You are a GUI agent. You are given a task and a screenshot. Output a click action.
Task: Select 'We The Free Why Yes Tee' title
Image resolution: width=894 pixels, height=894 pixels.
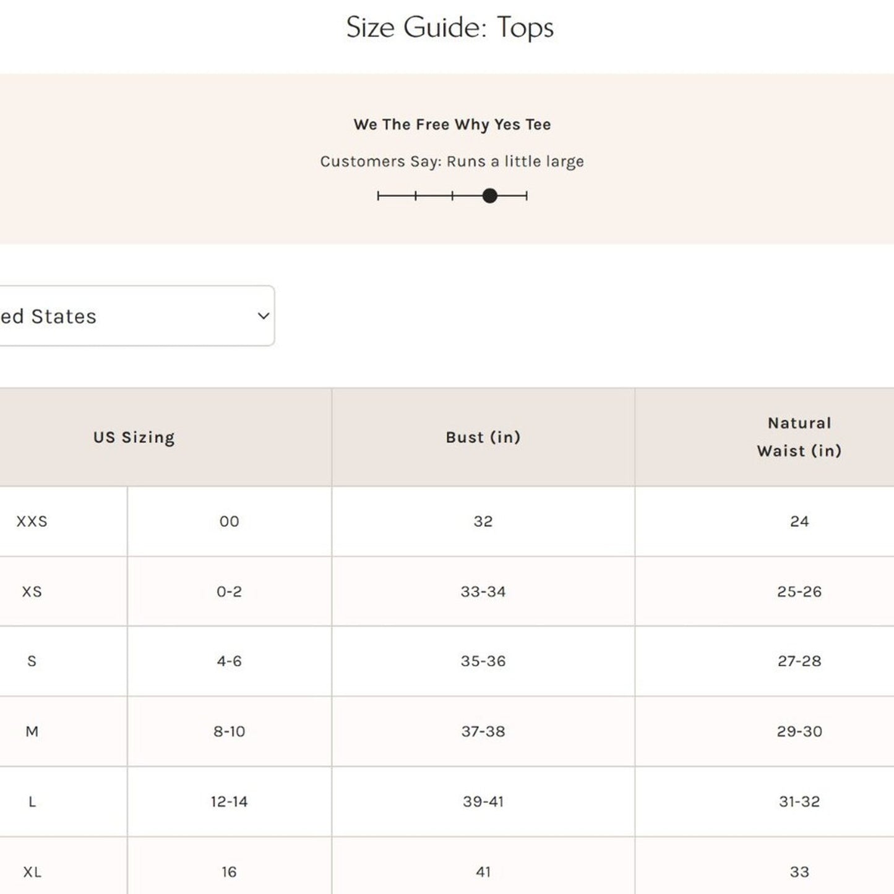452,124
